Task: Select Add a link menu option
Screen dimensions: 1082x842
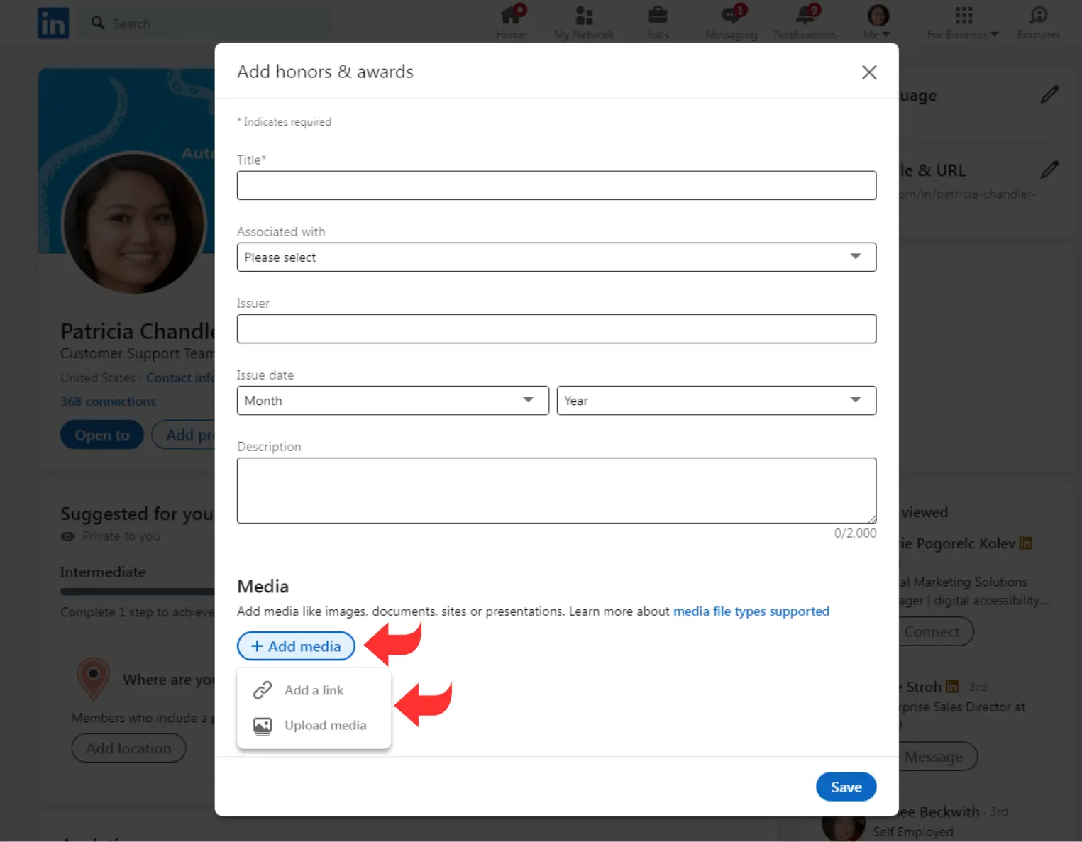Action: point(314,690)
